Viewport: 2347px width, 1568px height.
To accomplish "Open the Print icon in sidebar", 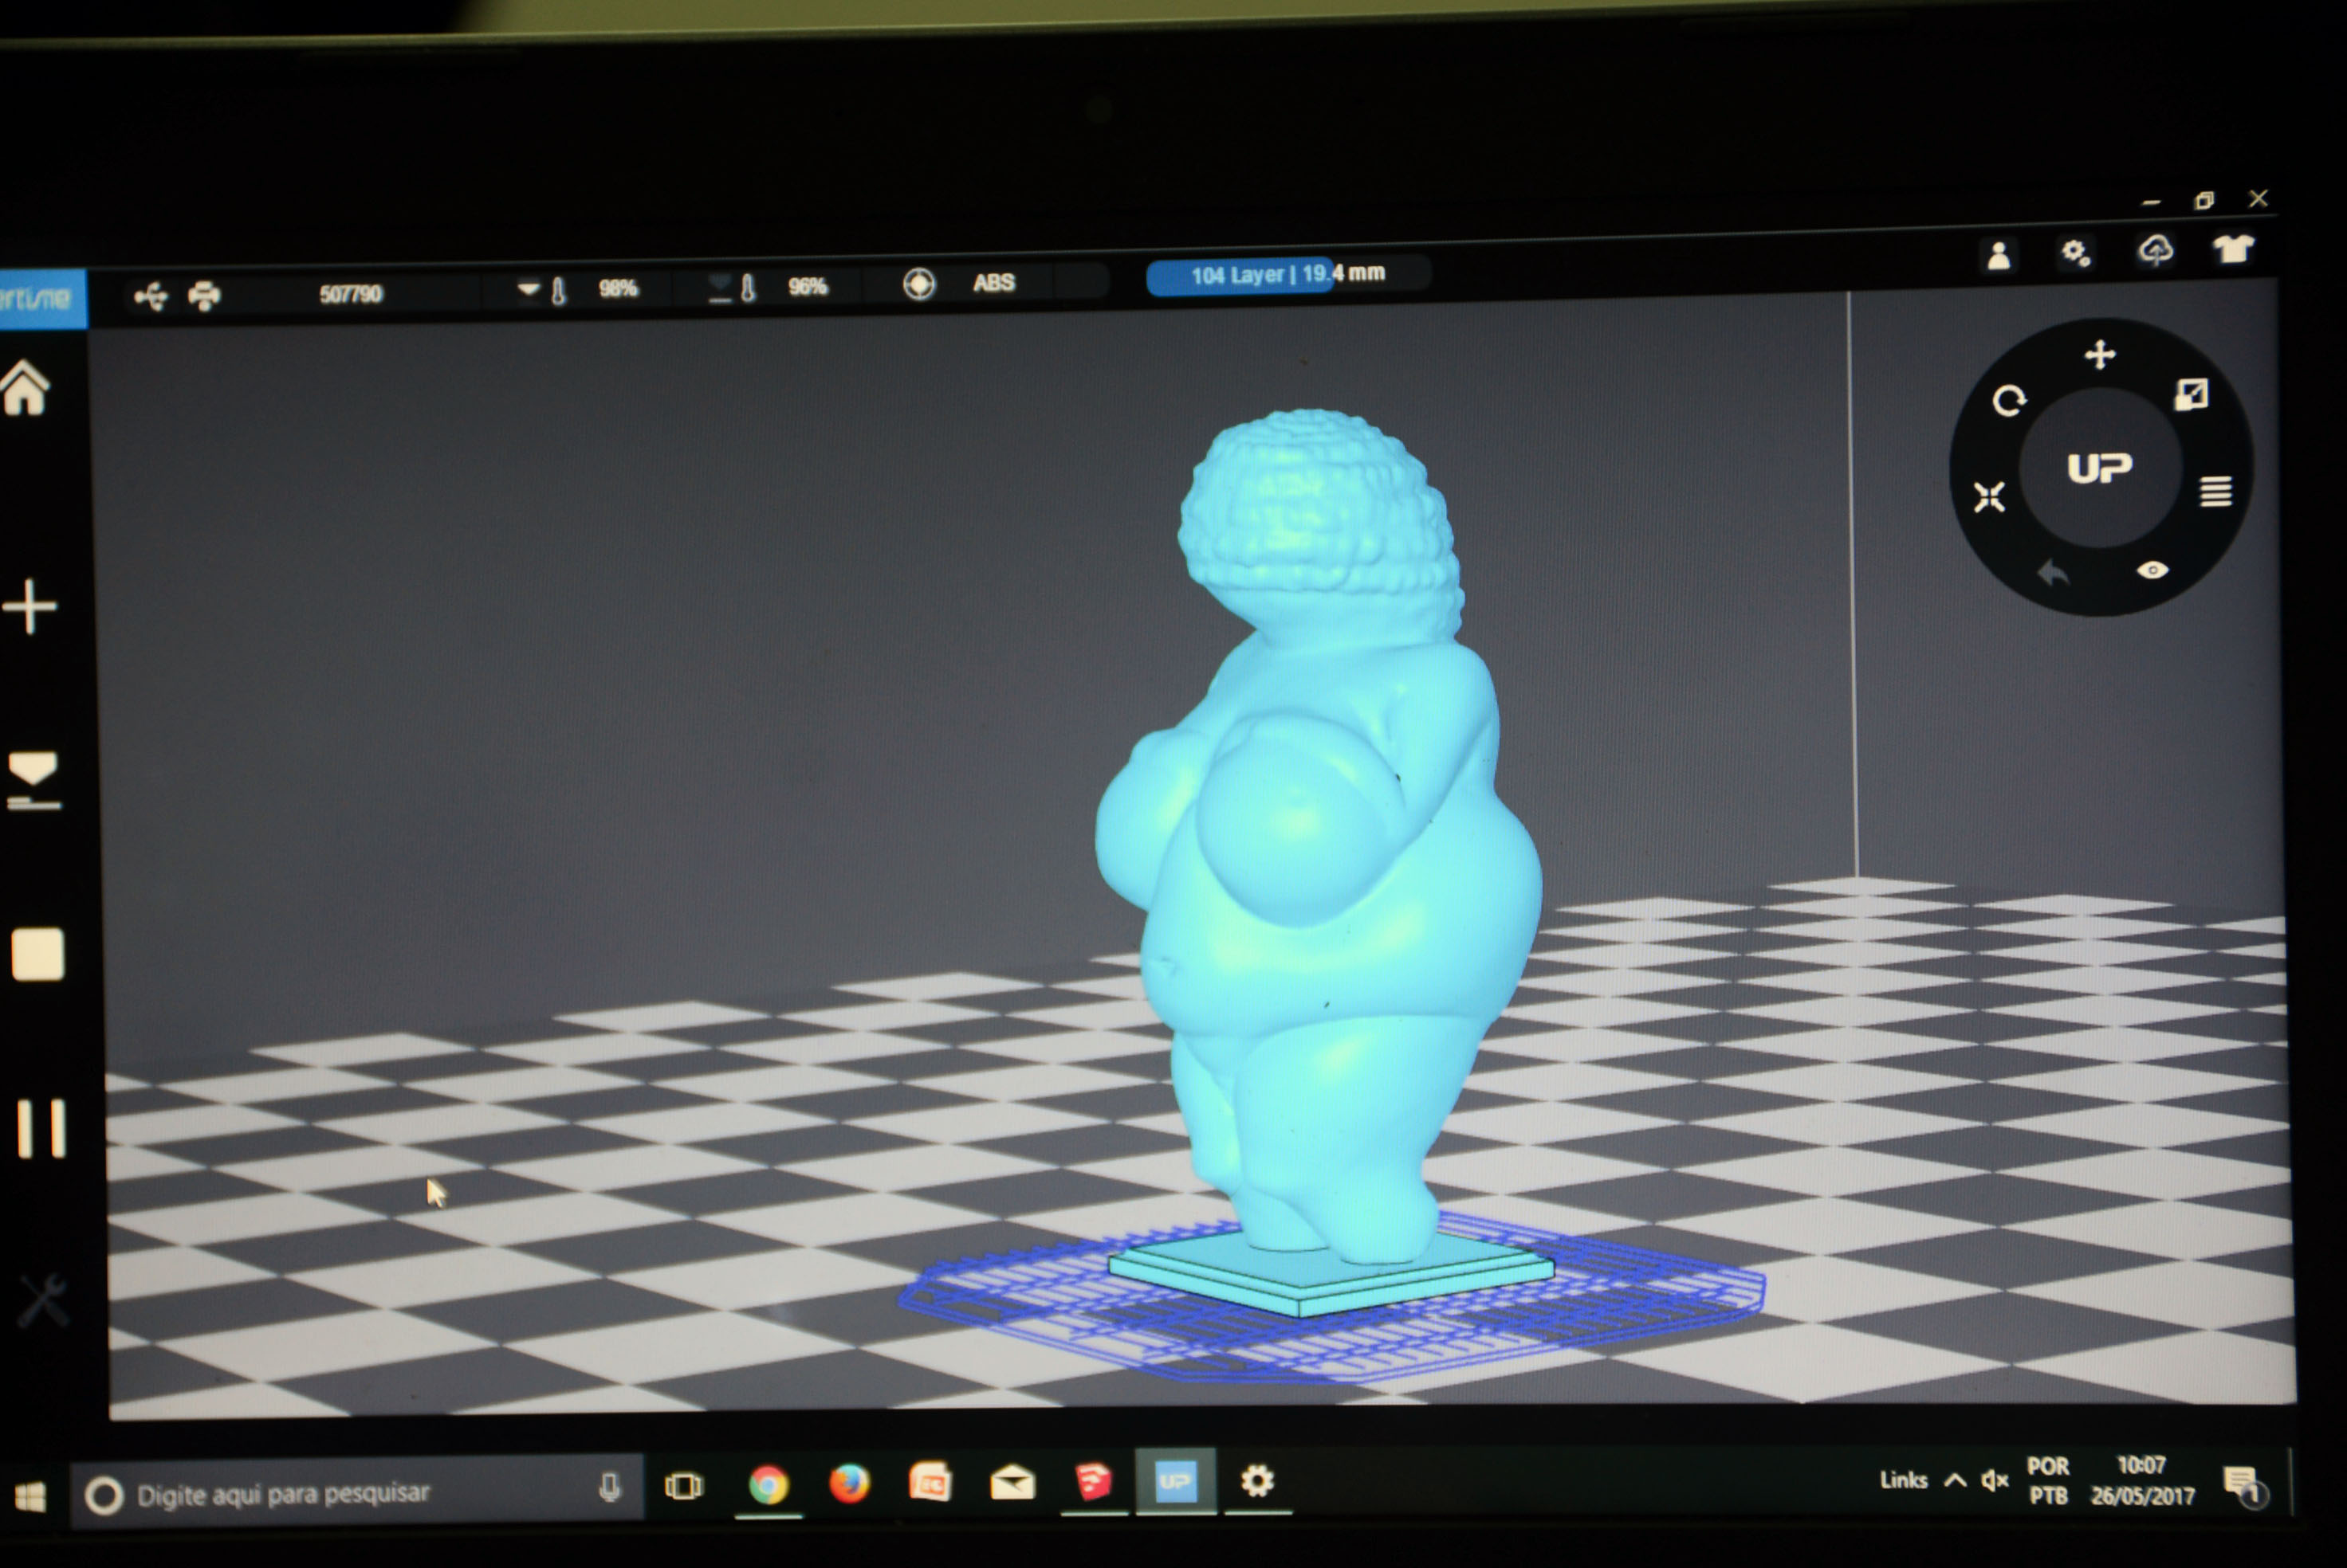I will 34,779.
